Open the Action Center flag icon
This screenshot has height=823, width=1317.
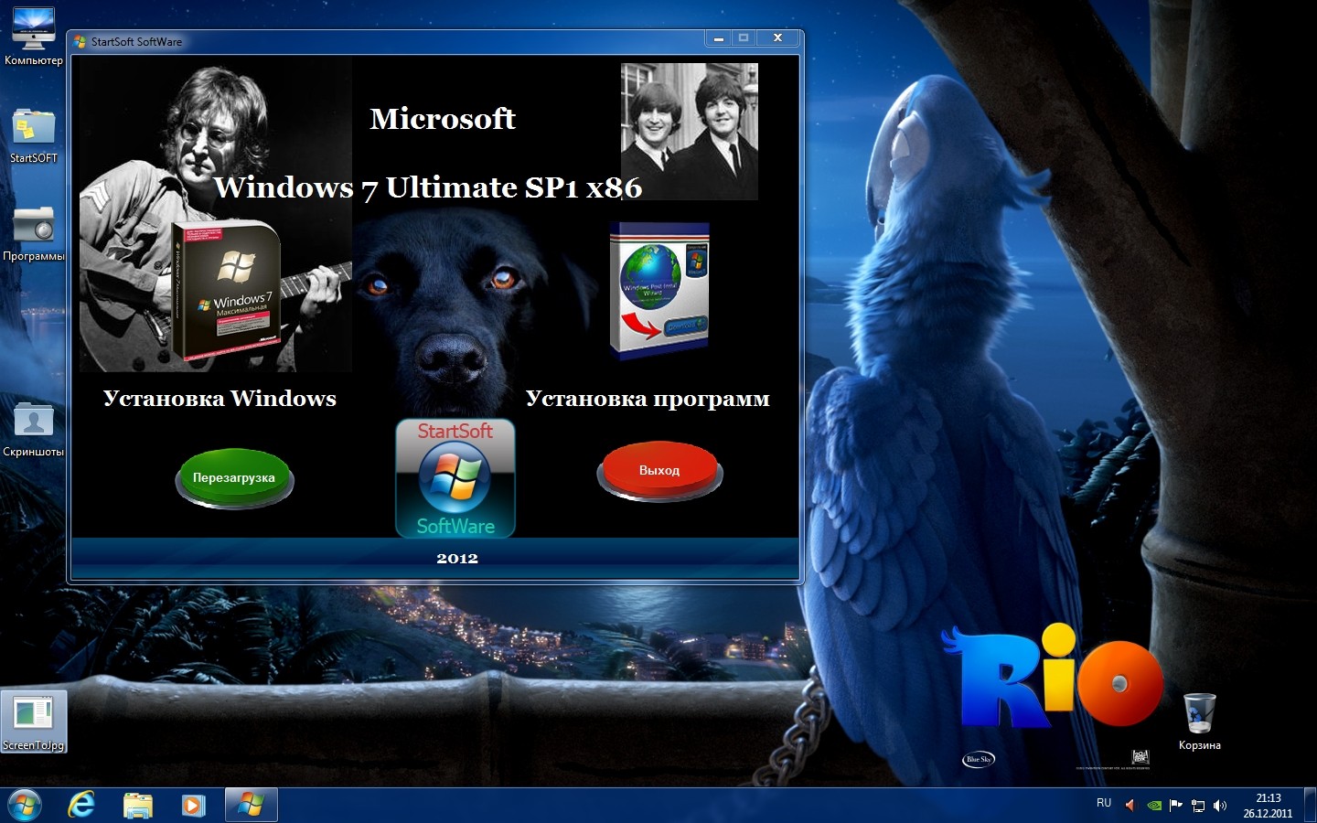click(x=1176, y=806)
